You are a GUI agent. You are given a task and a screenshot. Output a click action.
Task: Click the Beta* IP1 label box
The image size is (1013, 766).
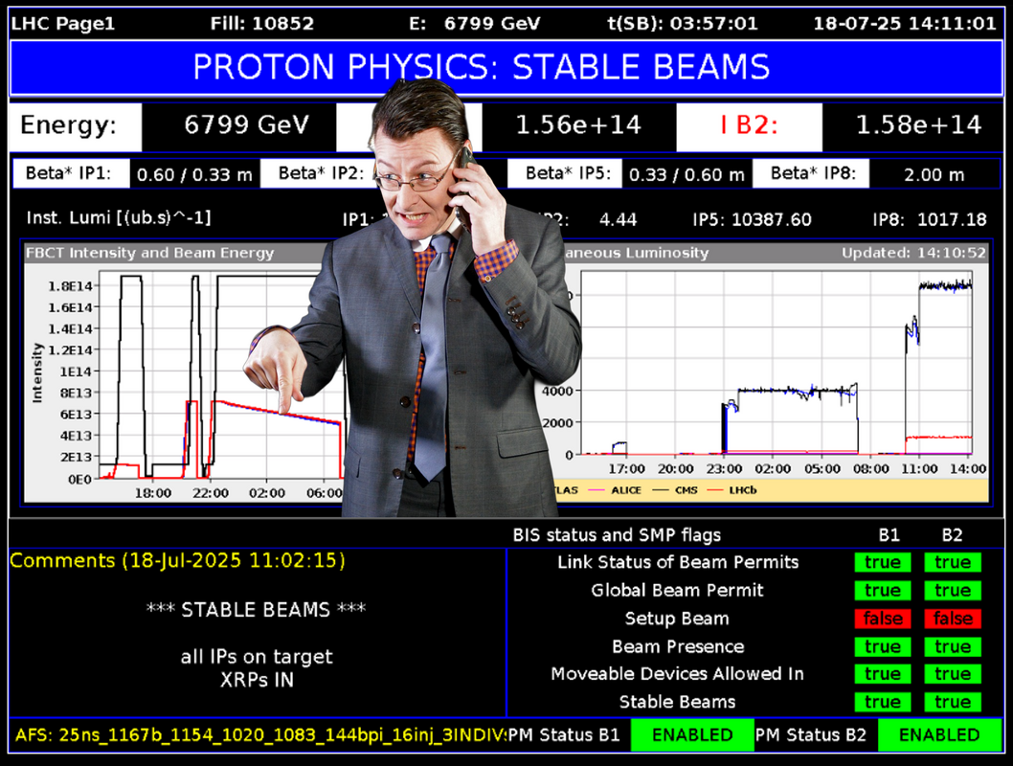click(70, 173)
